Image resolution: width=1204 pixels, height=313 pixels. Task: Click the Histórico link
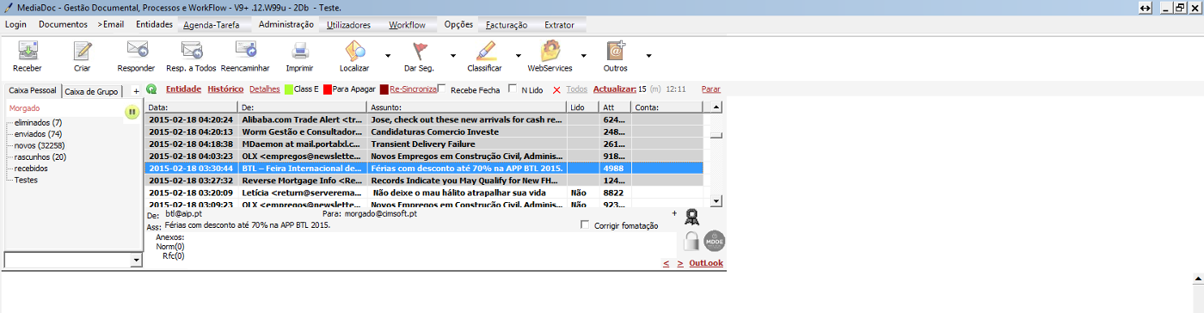coord(225,89)
